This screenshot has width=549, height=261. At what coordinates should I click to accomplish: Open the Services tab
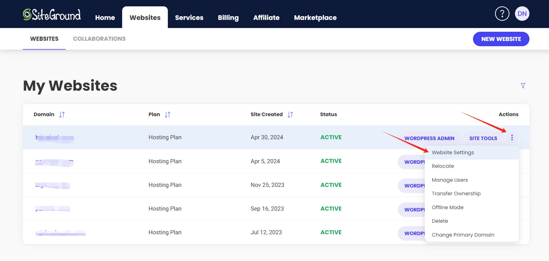point(189,17)
